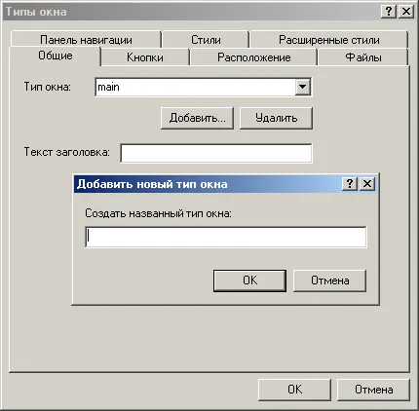This screenshot has height=411, width=419.
Task: Select the Файлы tab
Action: coord(363,57)
